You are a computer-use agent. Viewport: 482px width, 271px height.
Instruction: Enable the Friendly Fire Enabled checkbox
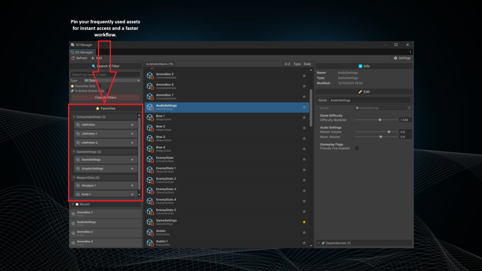point(356,148)
